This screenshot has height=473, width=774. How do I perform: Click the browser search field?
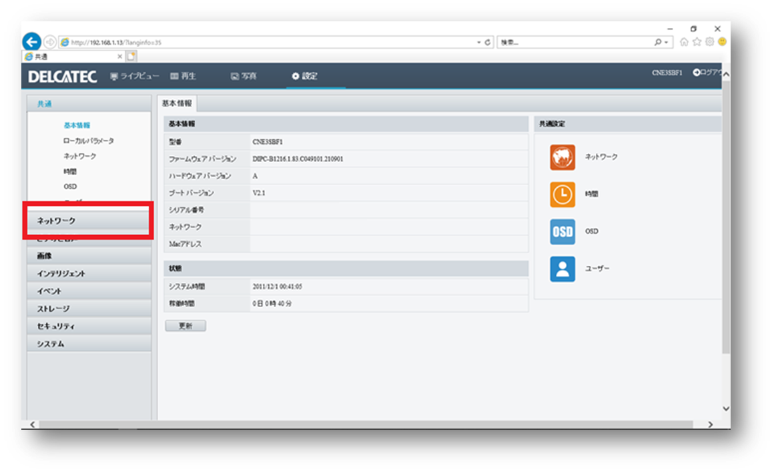pos(575,43)
